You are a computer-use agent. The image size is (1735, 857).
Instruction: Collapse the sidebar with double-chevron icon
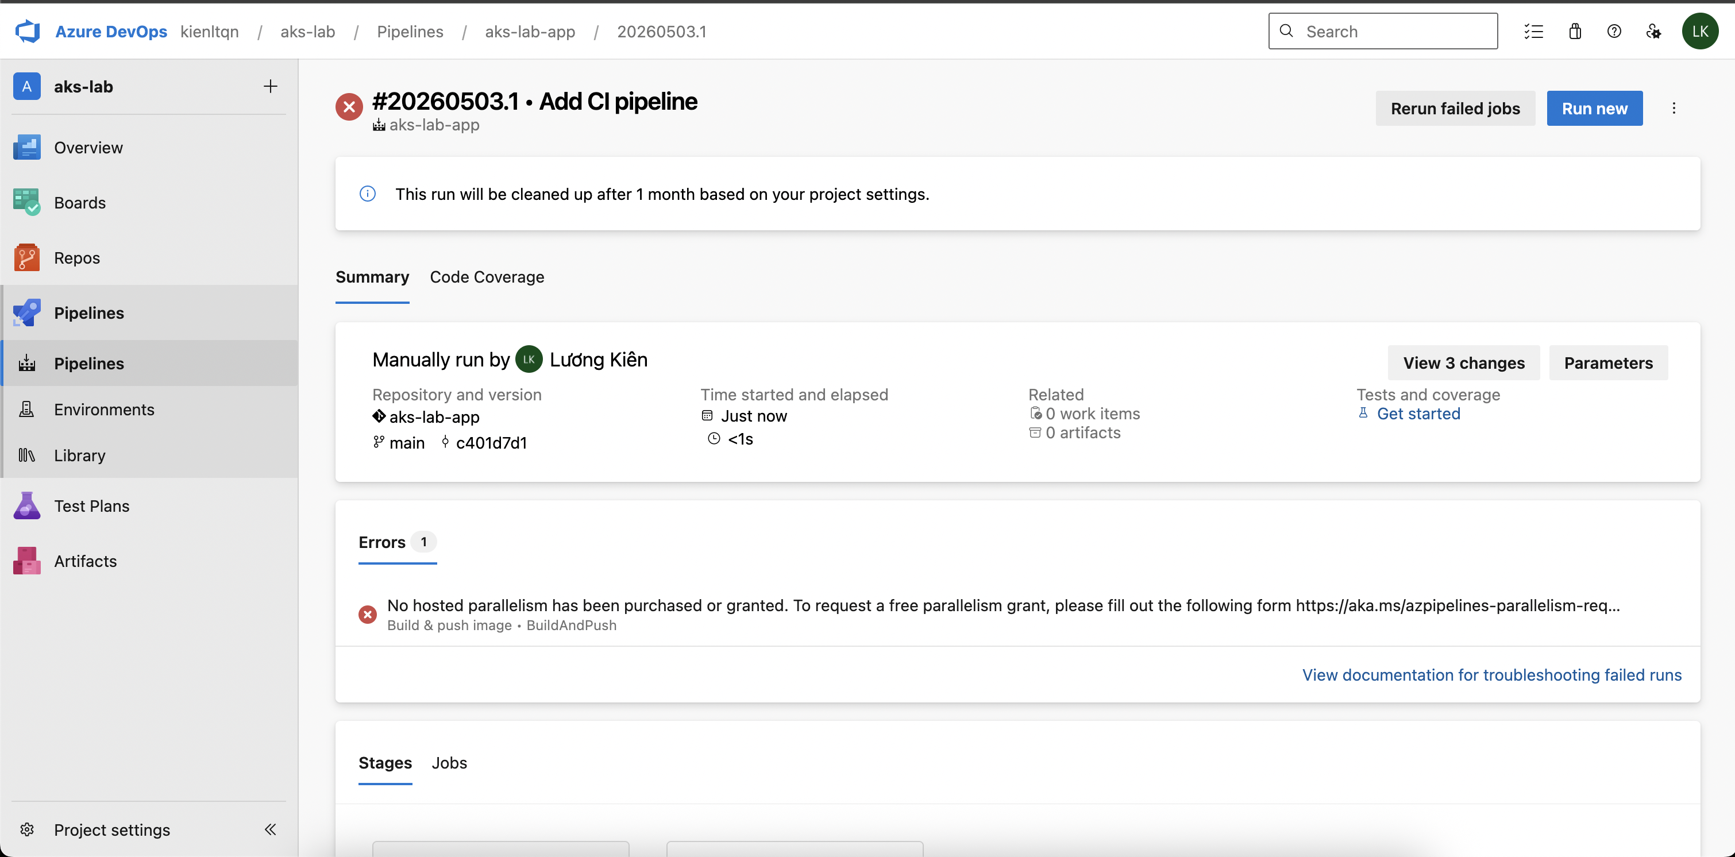click(x=270, y=829)
